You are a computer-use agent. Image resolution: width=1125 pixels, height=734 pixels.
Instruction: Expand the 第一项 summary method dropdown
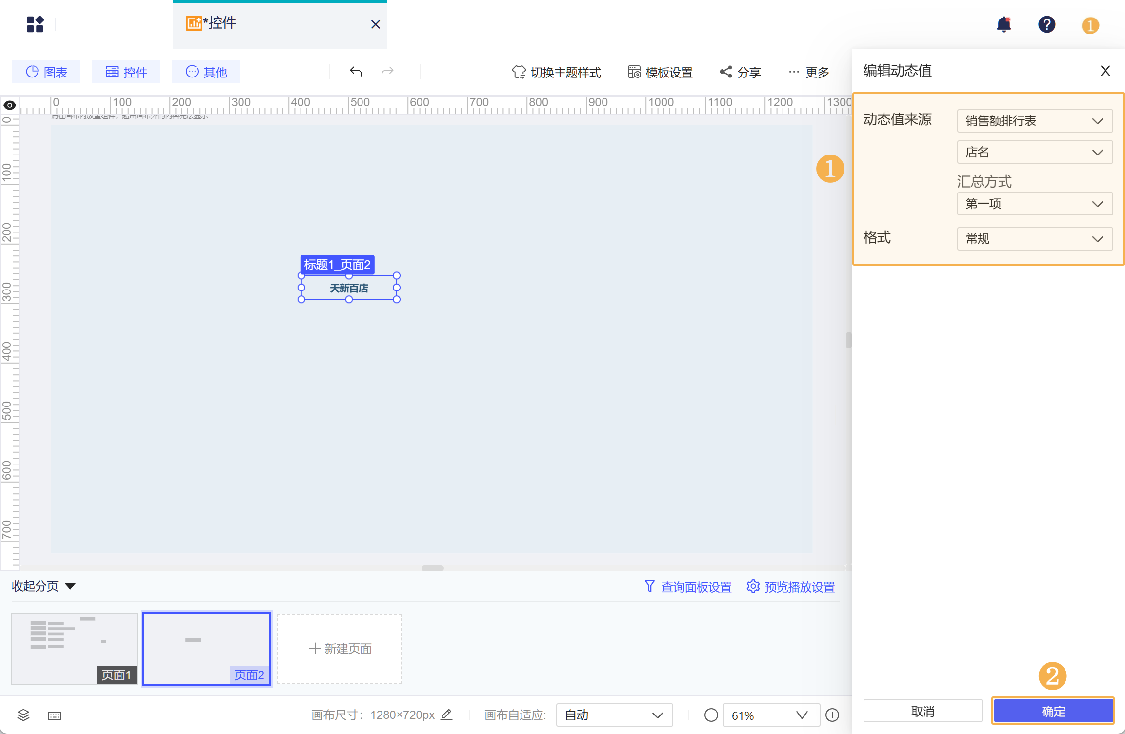[1035, 204]
